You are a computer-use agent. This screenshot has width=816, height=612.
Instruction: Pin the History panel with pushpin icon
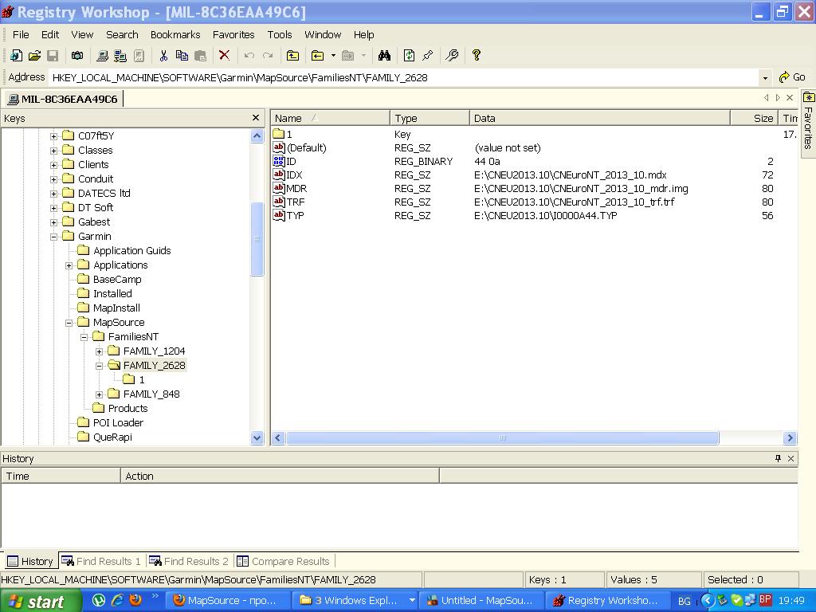[778, 458]
